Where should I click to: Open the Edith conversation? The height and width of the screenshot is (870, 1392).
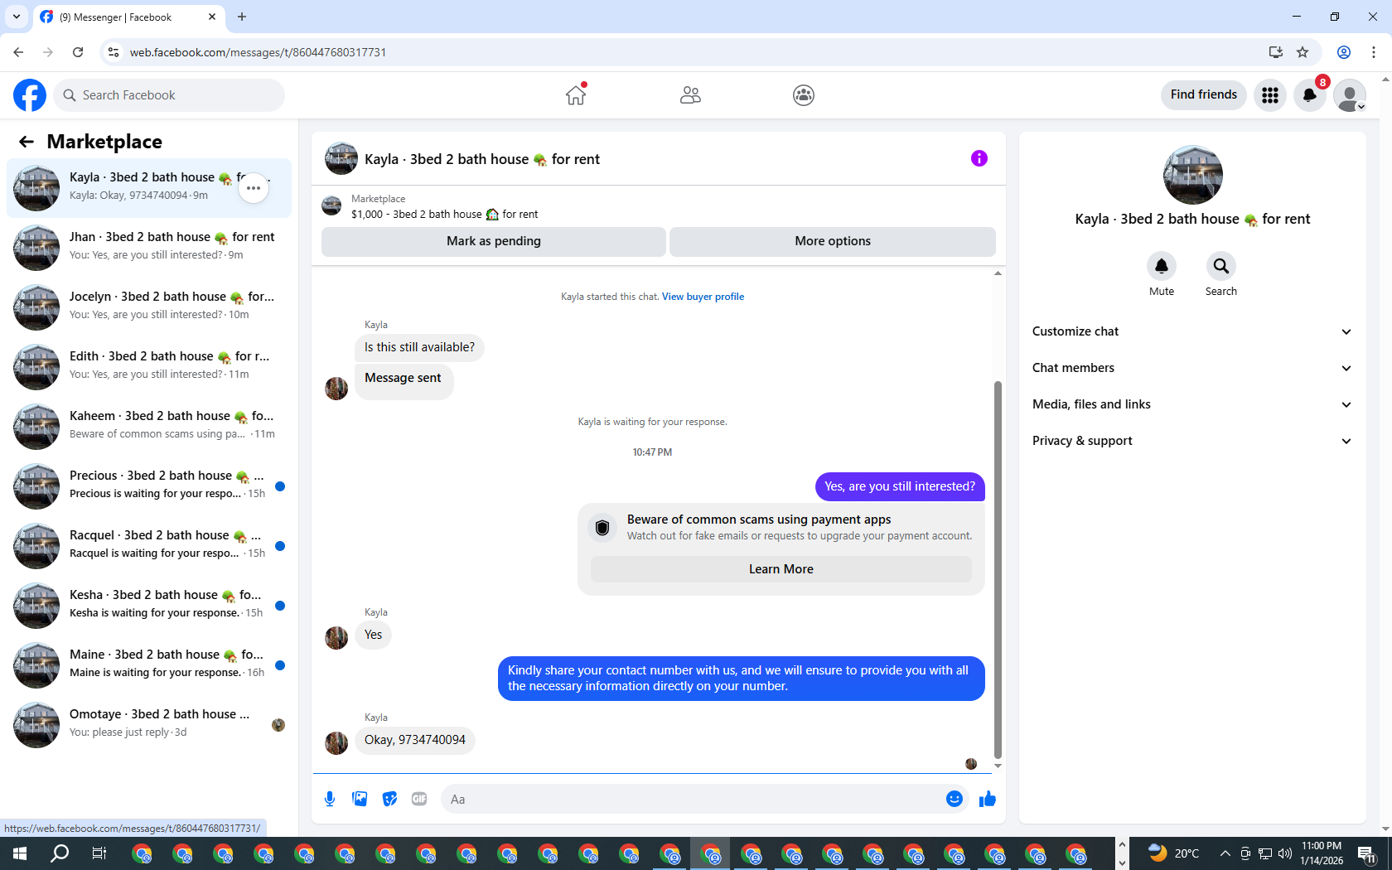coord(149,367)
